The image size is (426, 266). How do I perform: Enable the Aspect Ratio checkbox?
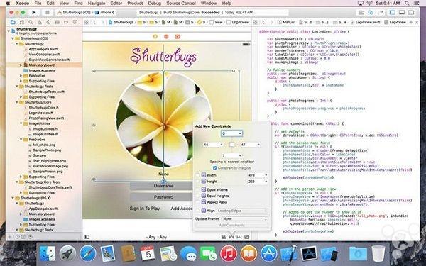(x=197, y=202)
